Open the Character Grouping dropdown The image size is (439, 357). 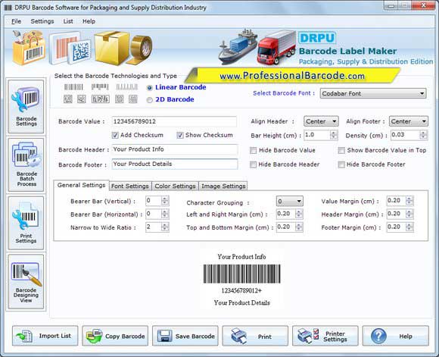(x=289, y=201)
